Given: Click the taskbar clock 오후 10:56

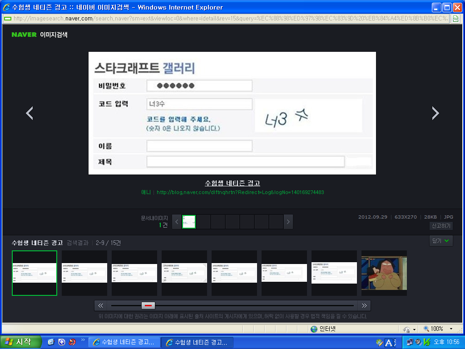Looking at the screenshot, I should click(447, 342).
